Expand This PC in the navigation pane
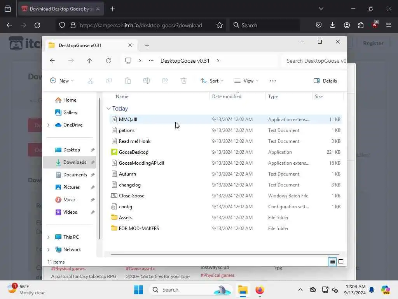Image resolution: width=398 pixels, height=299 pixels. click(49, 237)
